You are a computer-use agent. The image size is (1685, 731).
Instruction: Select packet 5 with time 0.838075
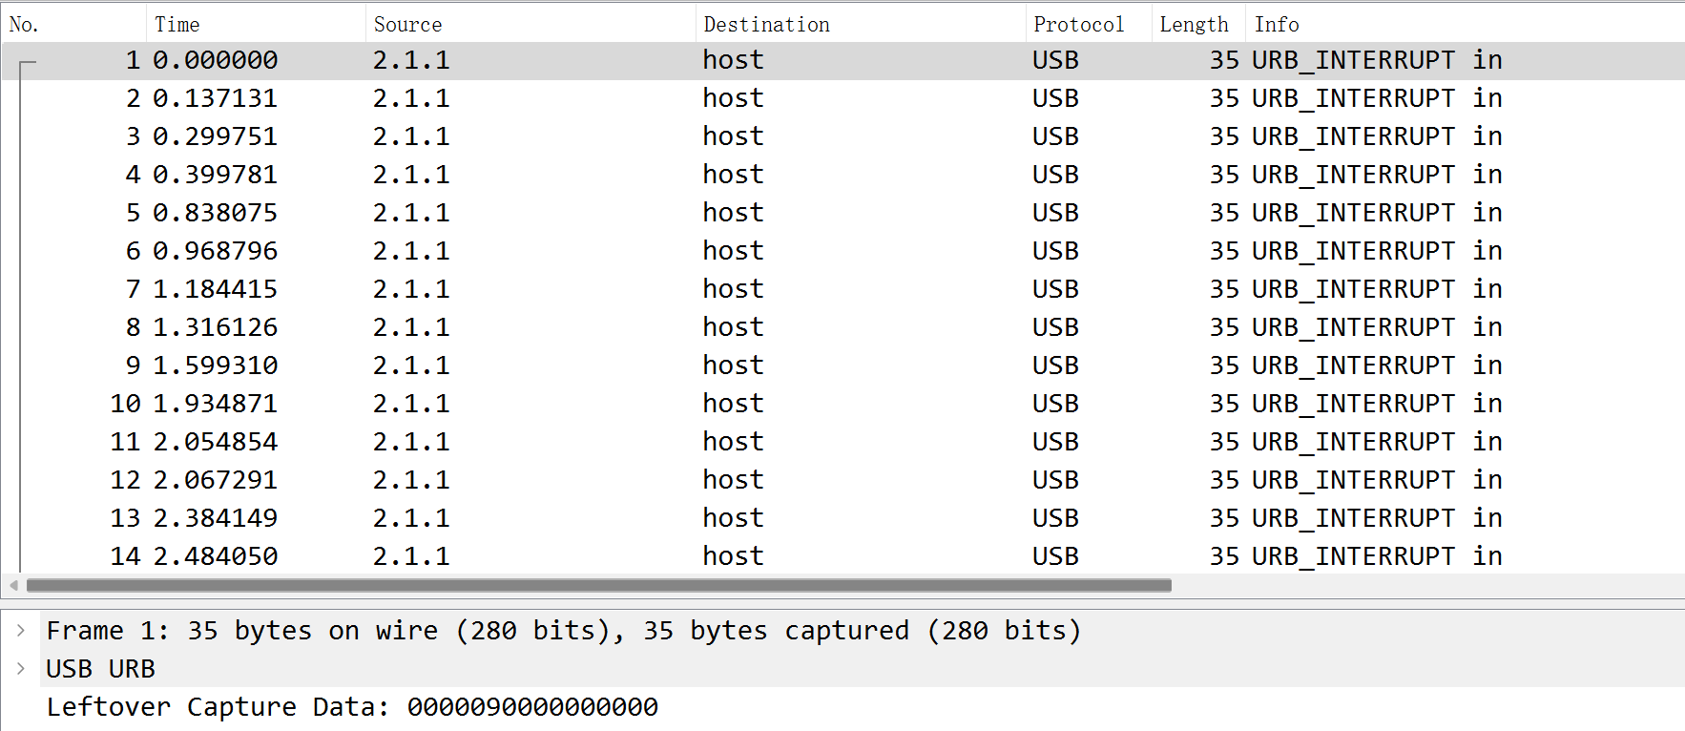coord(842,213)
